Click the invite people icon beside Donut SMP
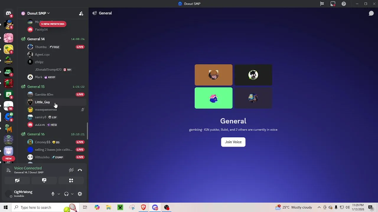378x212 pixels. [81, 14]
